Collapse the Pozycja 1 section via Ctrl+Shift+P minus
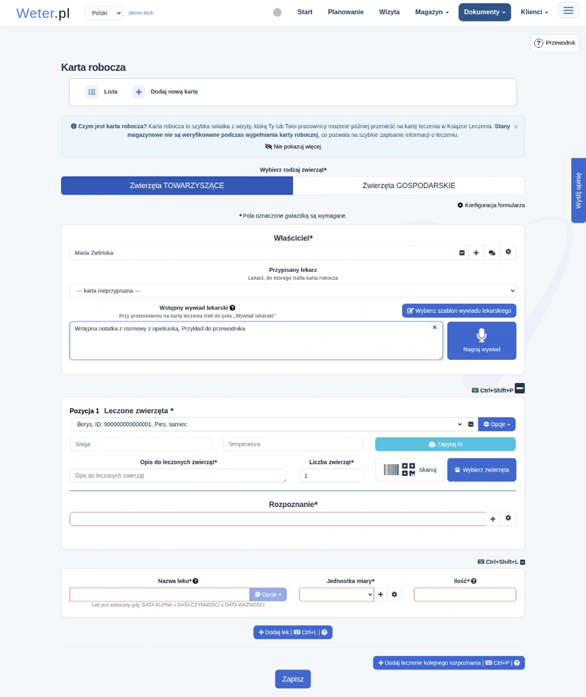The image size is (586, 697). (x=520, y=389)
